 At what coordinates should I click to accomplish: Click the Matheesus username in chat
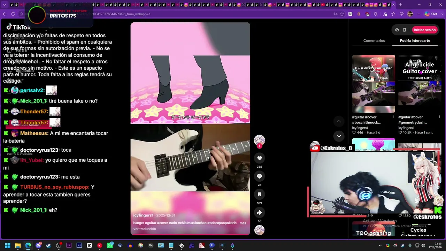[34, 133]
